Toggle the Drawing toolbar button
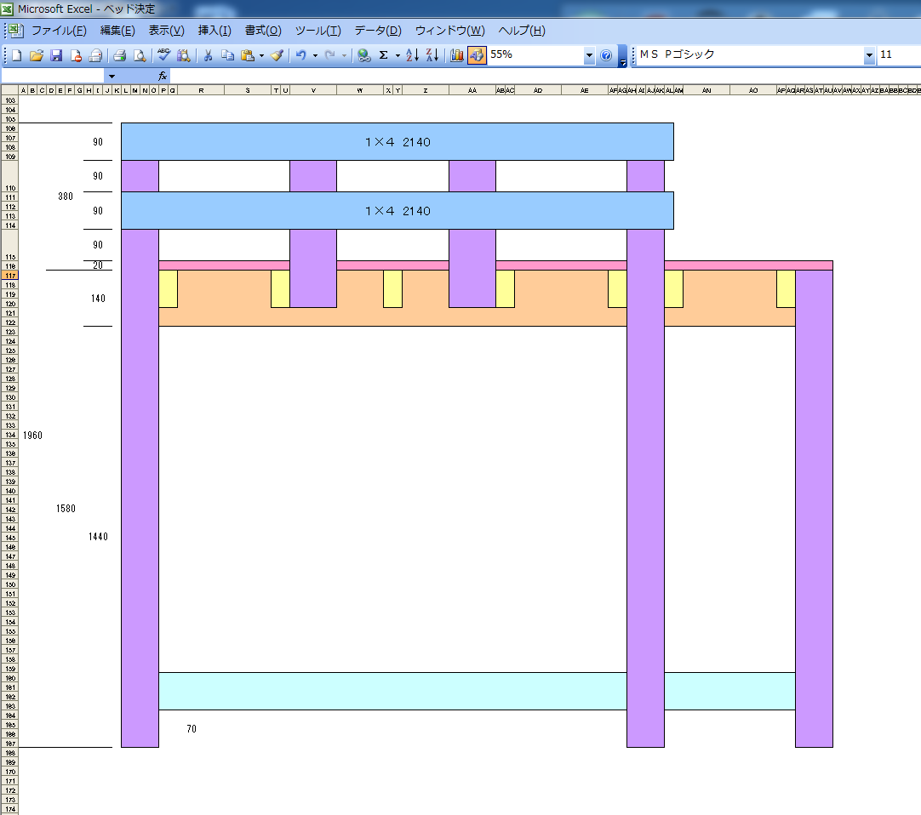Screen dimensions: 921x815 tap(477, 55)
